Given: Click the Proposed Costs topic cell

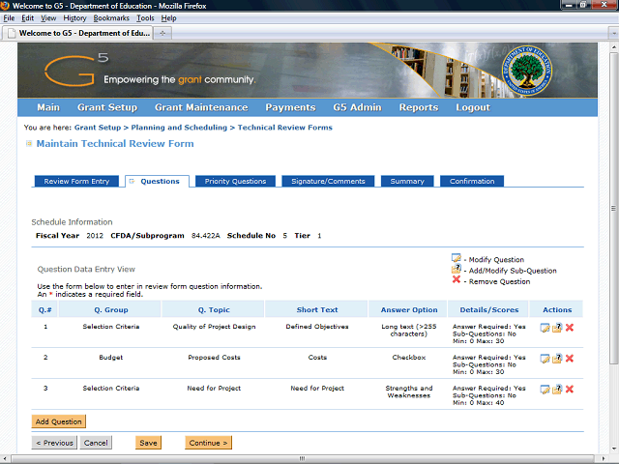Looking at the screenshot, I should click(x=214, y=358).
